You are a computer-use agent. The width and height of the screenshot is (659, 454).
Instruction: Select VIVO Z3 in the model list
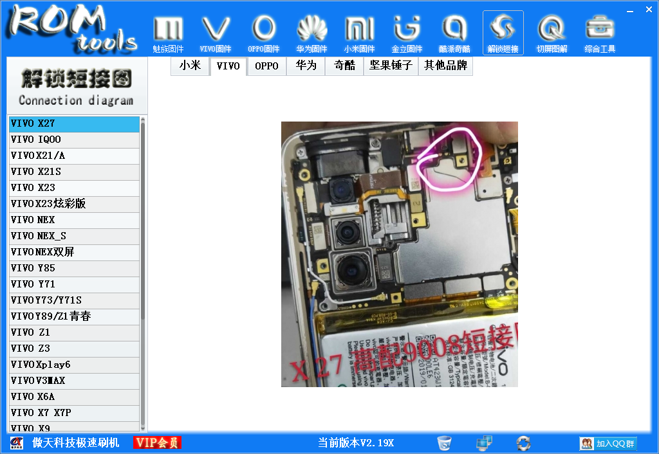point(74,349)
